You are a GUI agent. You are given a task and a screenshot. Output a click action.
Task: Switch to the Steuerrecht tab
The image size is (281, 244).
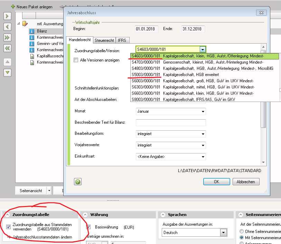click(x=104, y=40)
